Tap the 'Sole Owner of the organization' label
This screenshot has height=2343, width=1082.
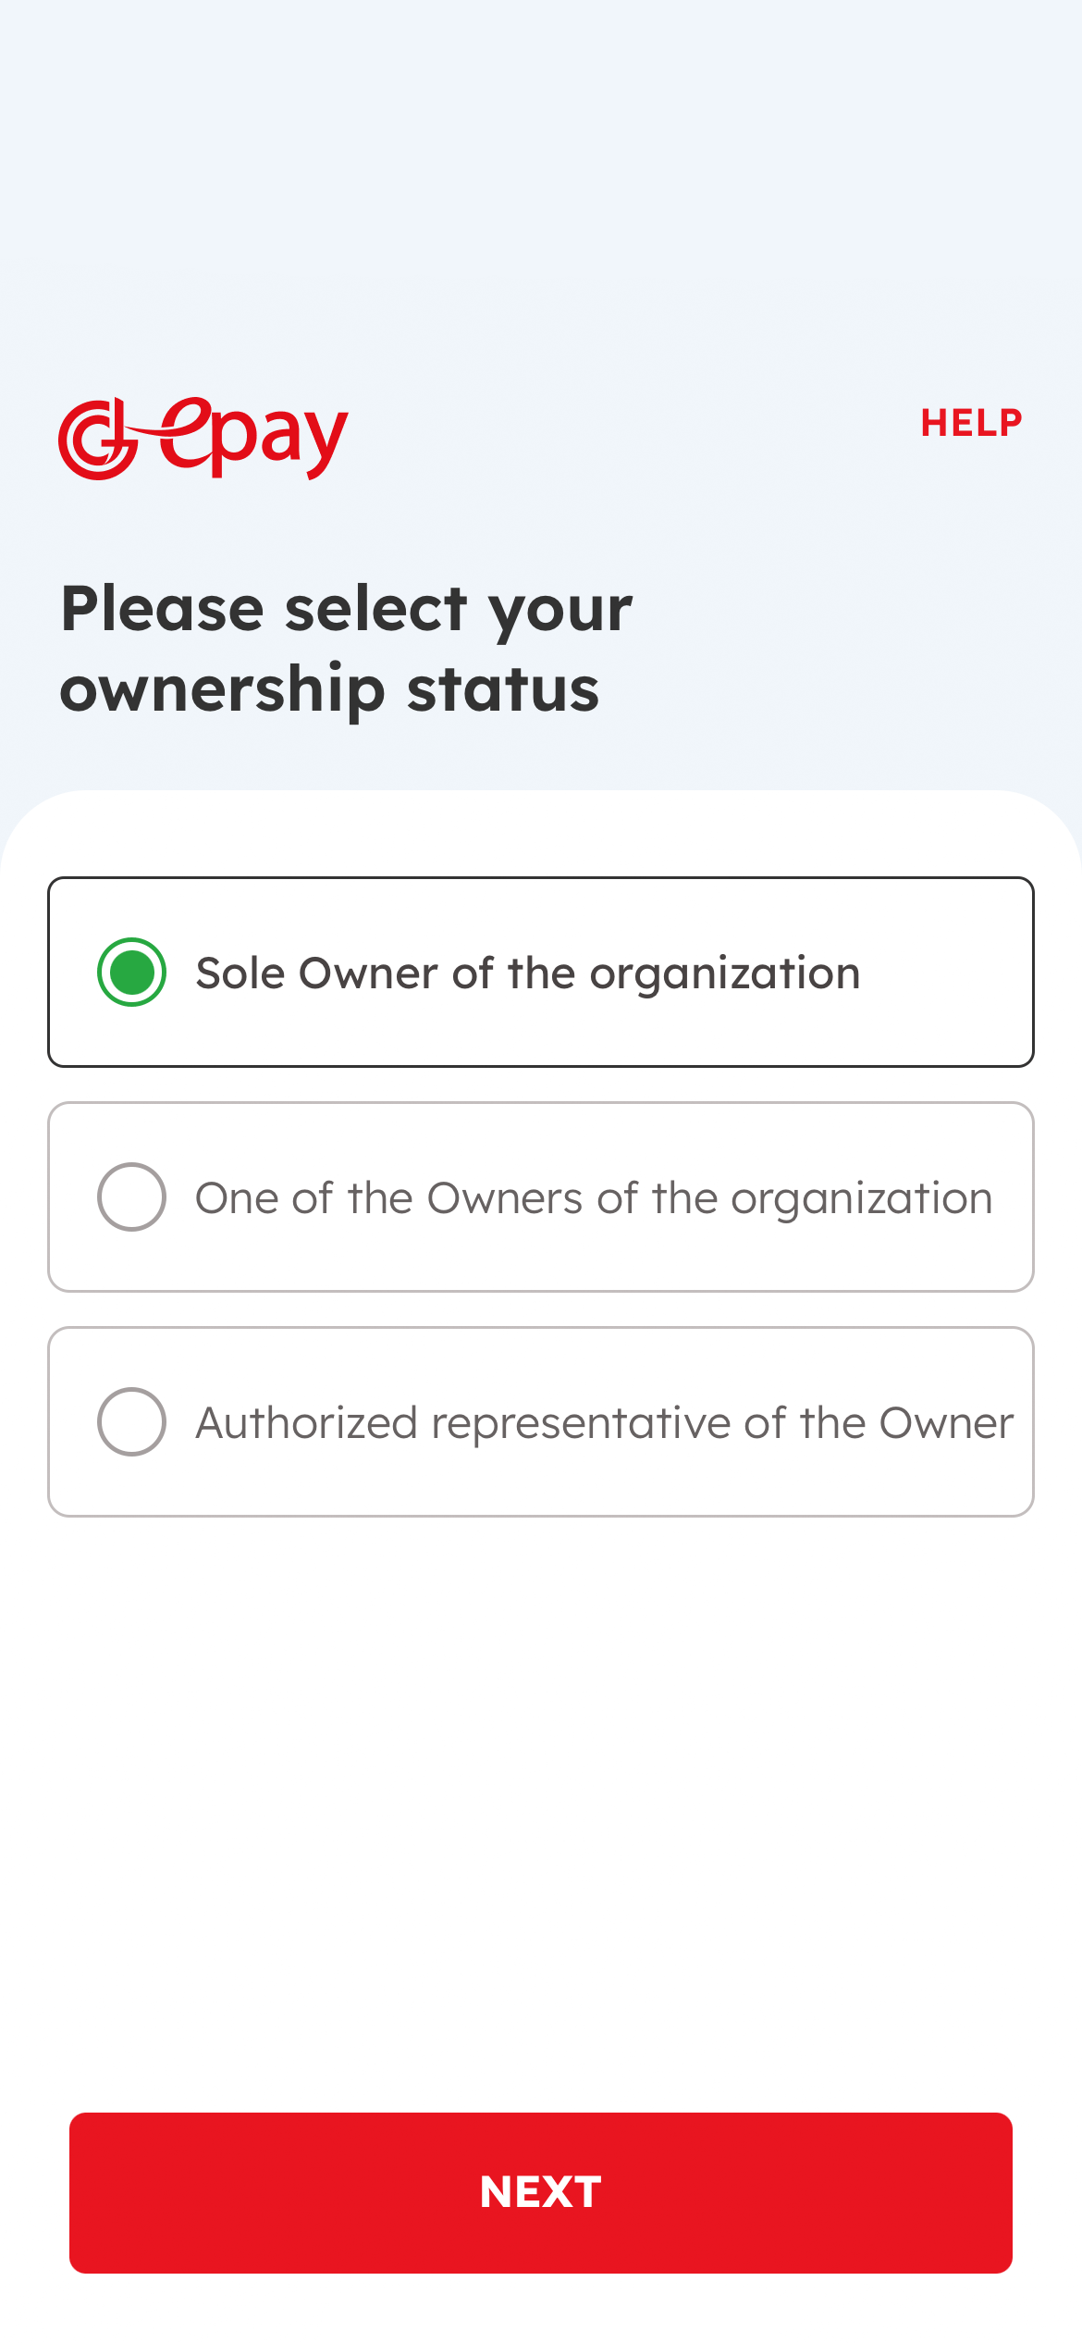click(528, 973)
